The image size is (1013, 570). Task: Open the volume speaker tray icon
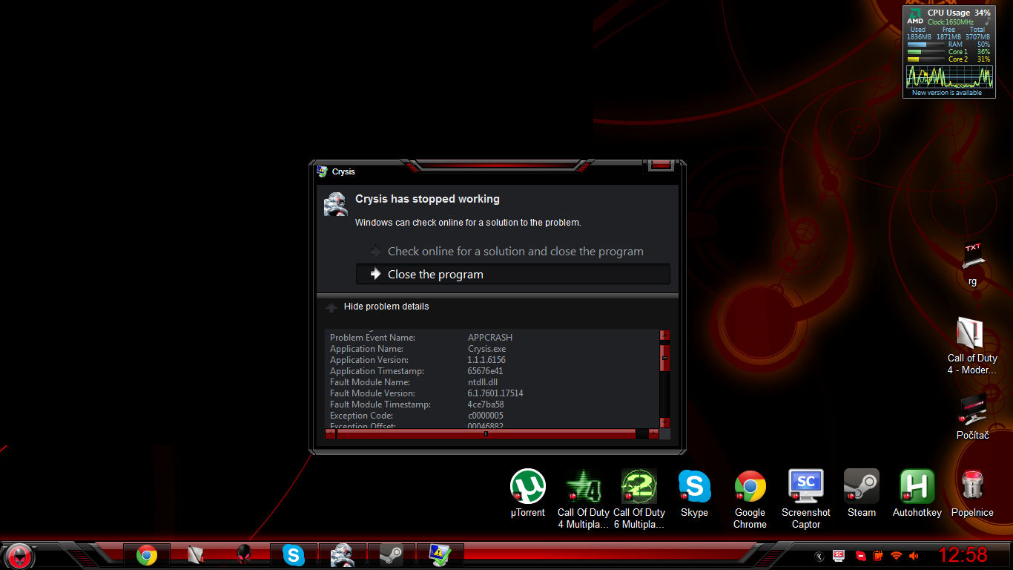[914, 556]
